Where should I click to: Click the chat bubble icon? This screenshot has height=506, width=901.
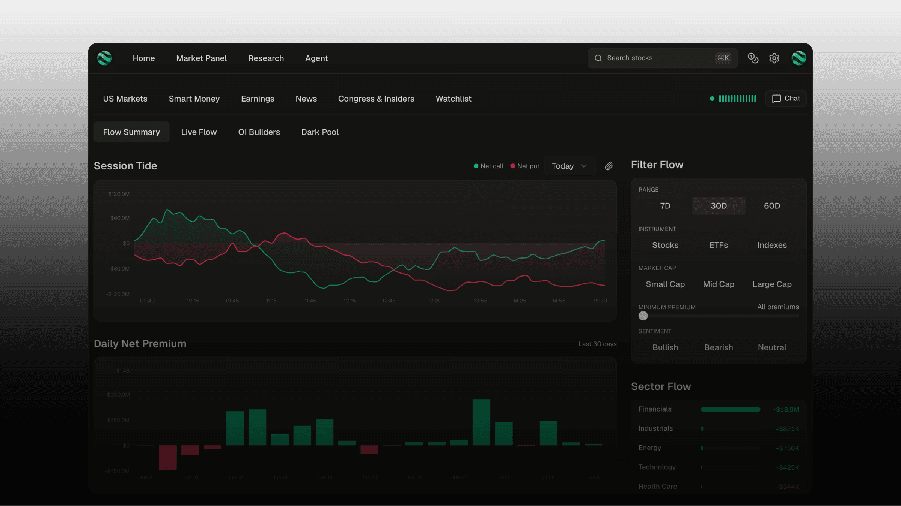[776, 99]
